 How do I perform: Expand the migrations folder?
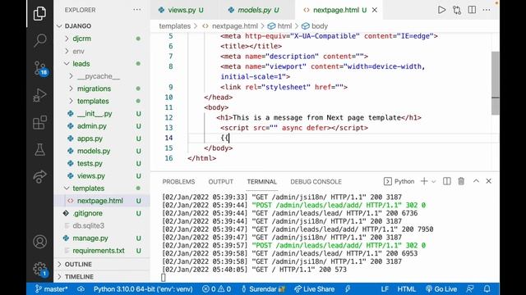coord(94,88)
